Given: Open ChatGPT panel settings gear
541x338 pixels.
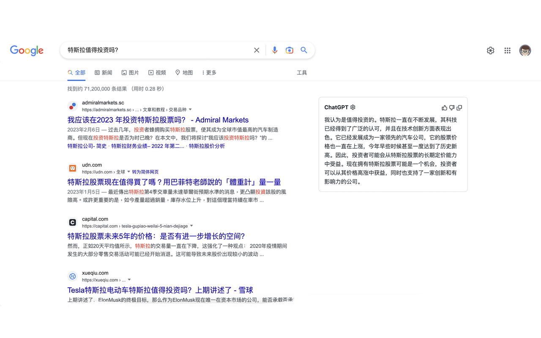Looking at the screenshot, I should pyautogui.click(x=353, y=107).
